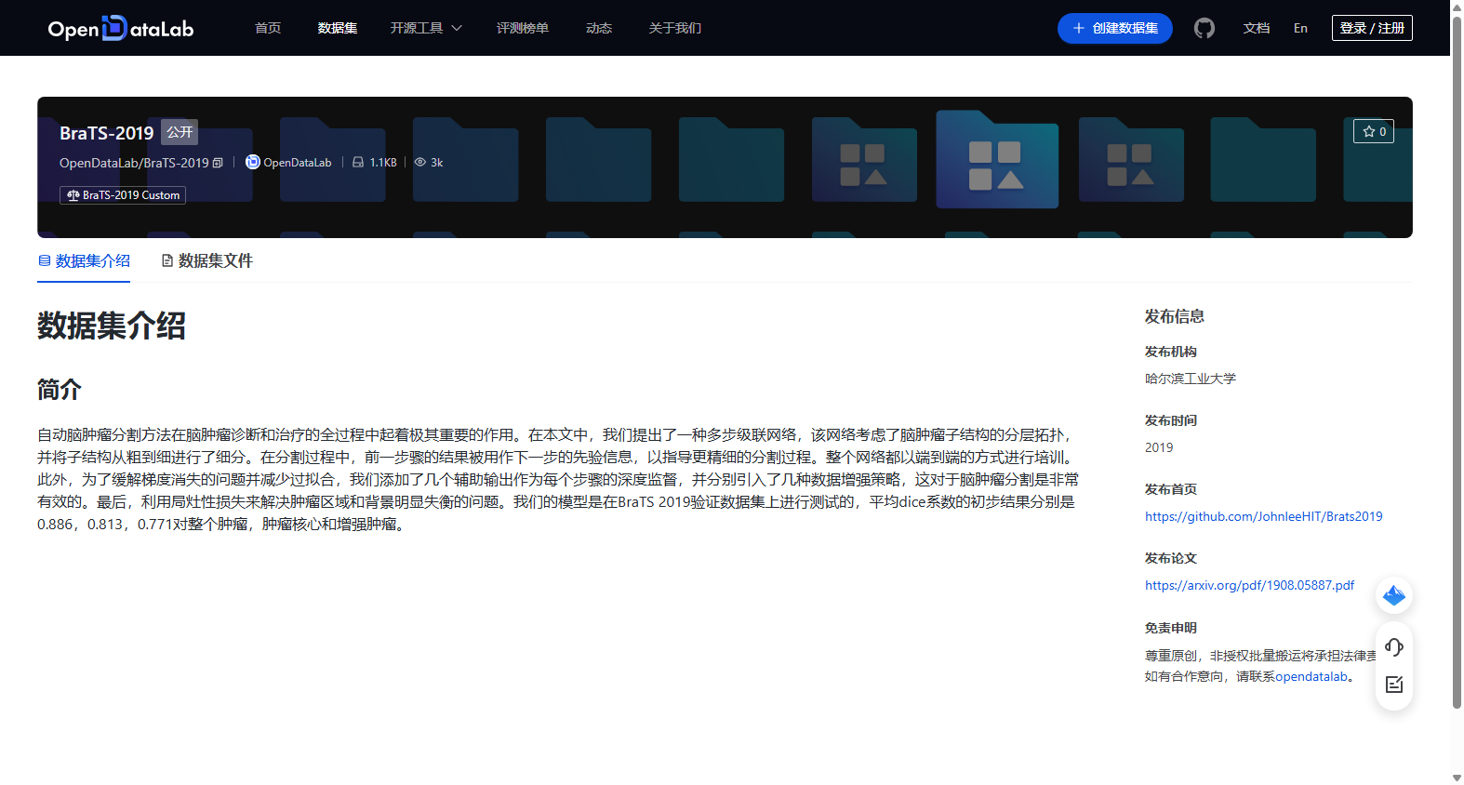
Task: Expand the 开源工具 dropdown menu
Action: (426, 28)
